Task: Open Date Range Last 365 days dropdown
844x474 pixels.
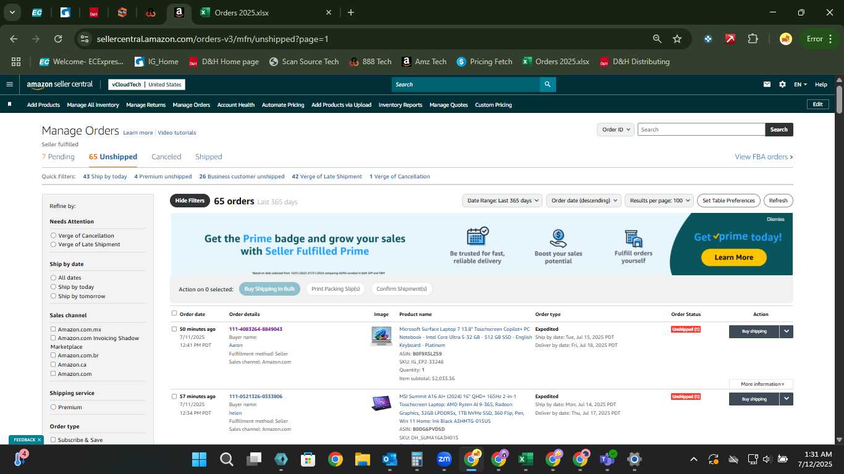Action: (502, 201)
